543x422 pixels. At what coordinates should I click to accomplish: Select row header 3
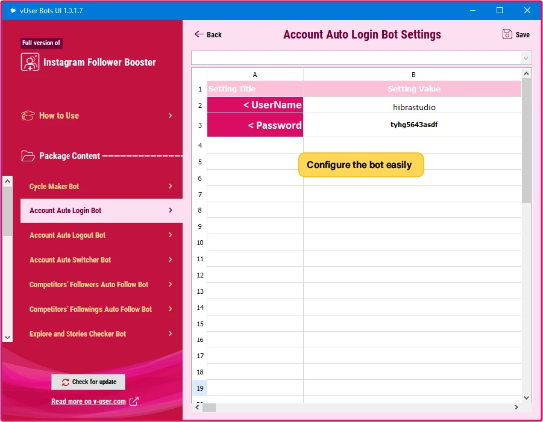click(200, 125)
